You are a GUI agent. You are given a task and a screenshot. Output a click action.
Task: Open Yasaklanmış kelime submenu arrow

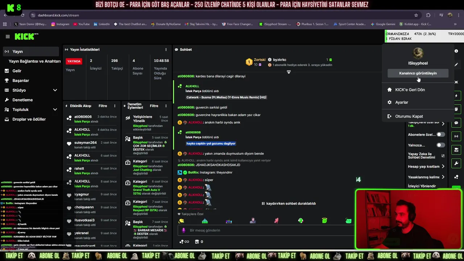(x=443, y=177)
